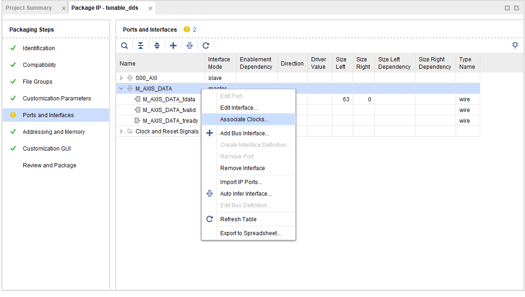
Task: Click the plus add interface toolbar icon
Action: tap(173, 46)
